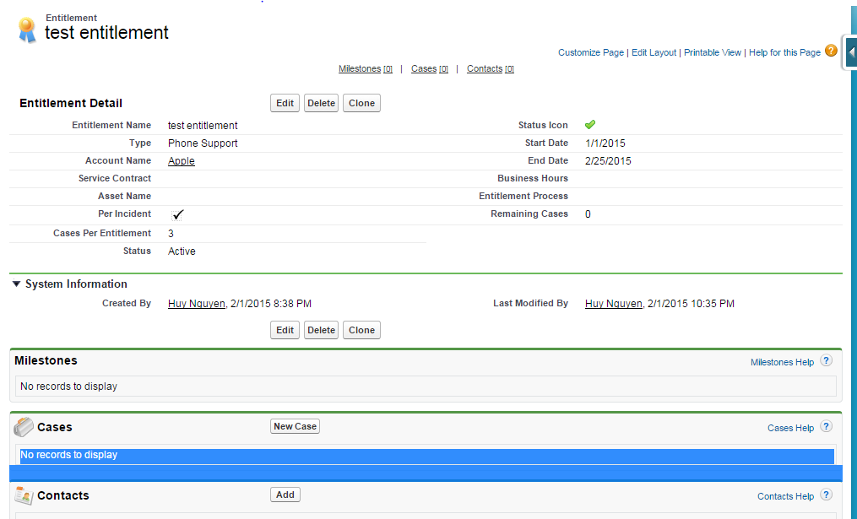Click the Status value 'Active'
The width and height of the screenshot is (857, 519).
pyautogui.click(x=182, y=251)
